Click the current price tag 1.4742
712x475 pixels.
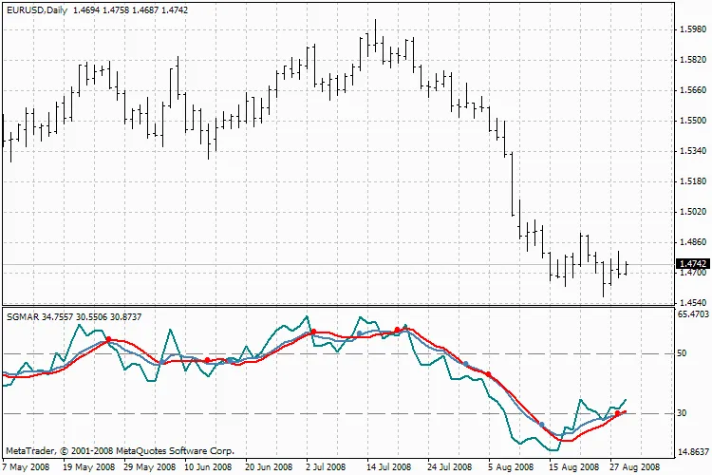(693, 264)
